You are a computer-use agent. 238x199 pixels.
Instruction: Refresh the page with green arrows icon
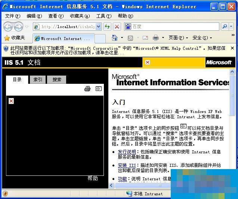pos(107,27)
